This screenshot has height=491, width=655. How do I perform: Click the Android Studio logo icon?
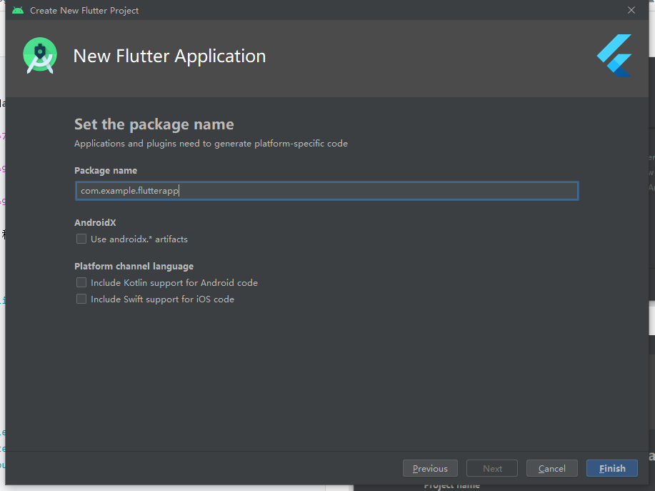click(x=40, y=56)
